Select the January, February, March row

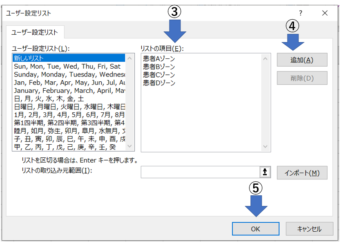(69, 91)
